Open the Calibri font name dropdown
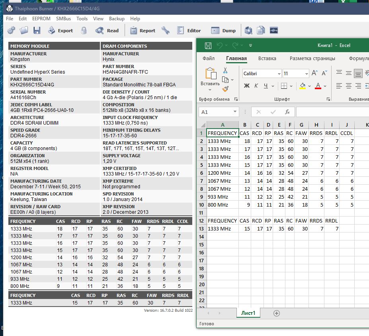 click(x=279, y=74)
